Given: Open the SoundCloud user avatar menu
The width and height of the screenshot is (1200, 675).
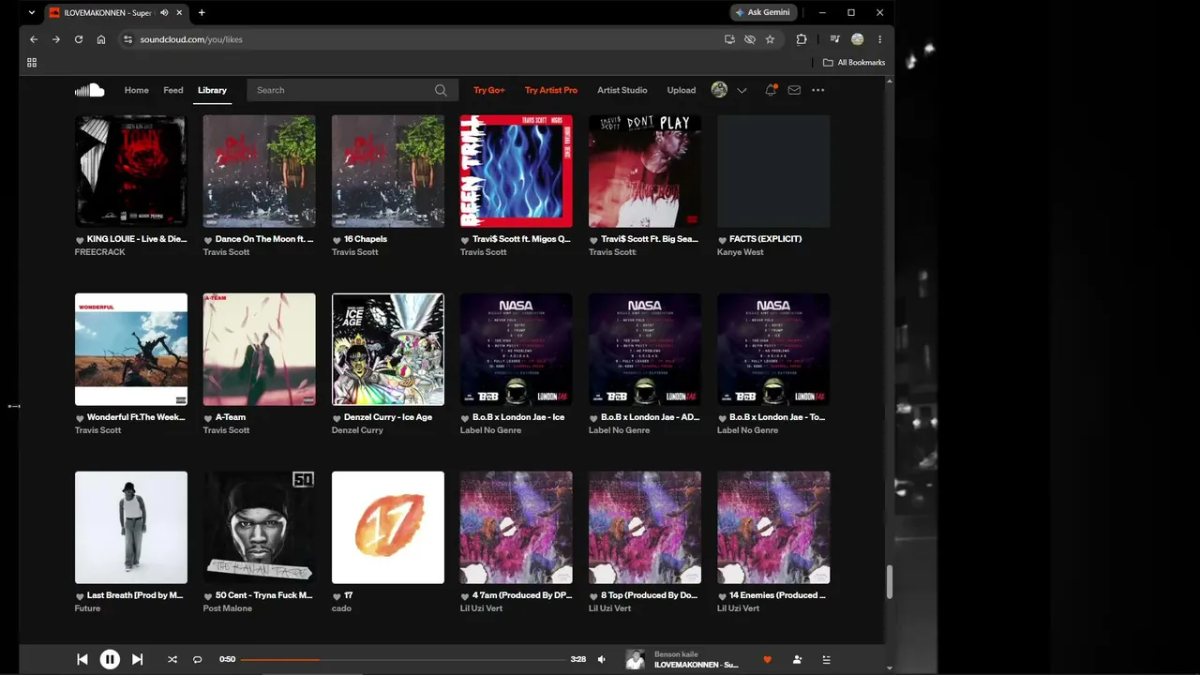Looking at the screenshot, I should click(719, 90).
